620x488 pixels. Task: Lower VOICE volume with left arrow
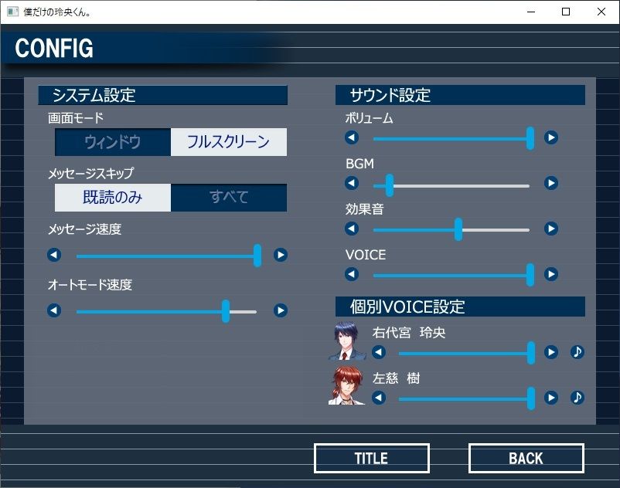pyautogui.click(x=352, y=274)
